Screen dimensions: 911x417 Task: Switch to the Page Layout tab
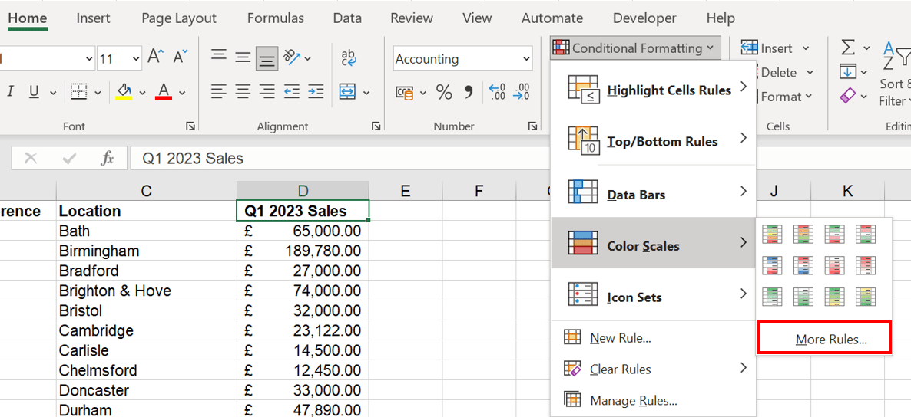(179, 18)
